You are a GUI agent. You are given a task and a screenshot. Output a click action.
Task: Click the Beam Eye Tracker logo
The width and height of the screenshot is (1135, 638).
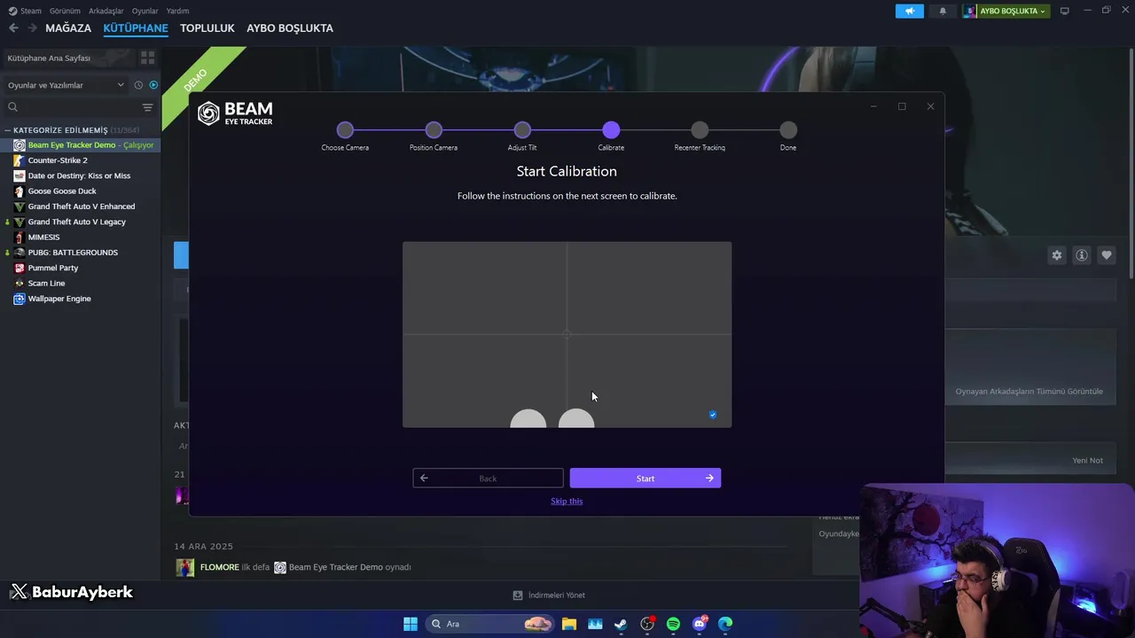coord(235,113)
